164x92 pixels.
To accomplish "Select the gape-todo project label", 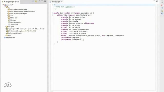I will point(10,5).
